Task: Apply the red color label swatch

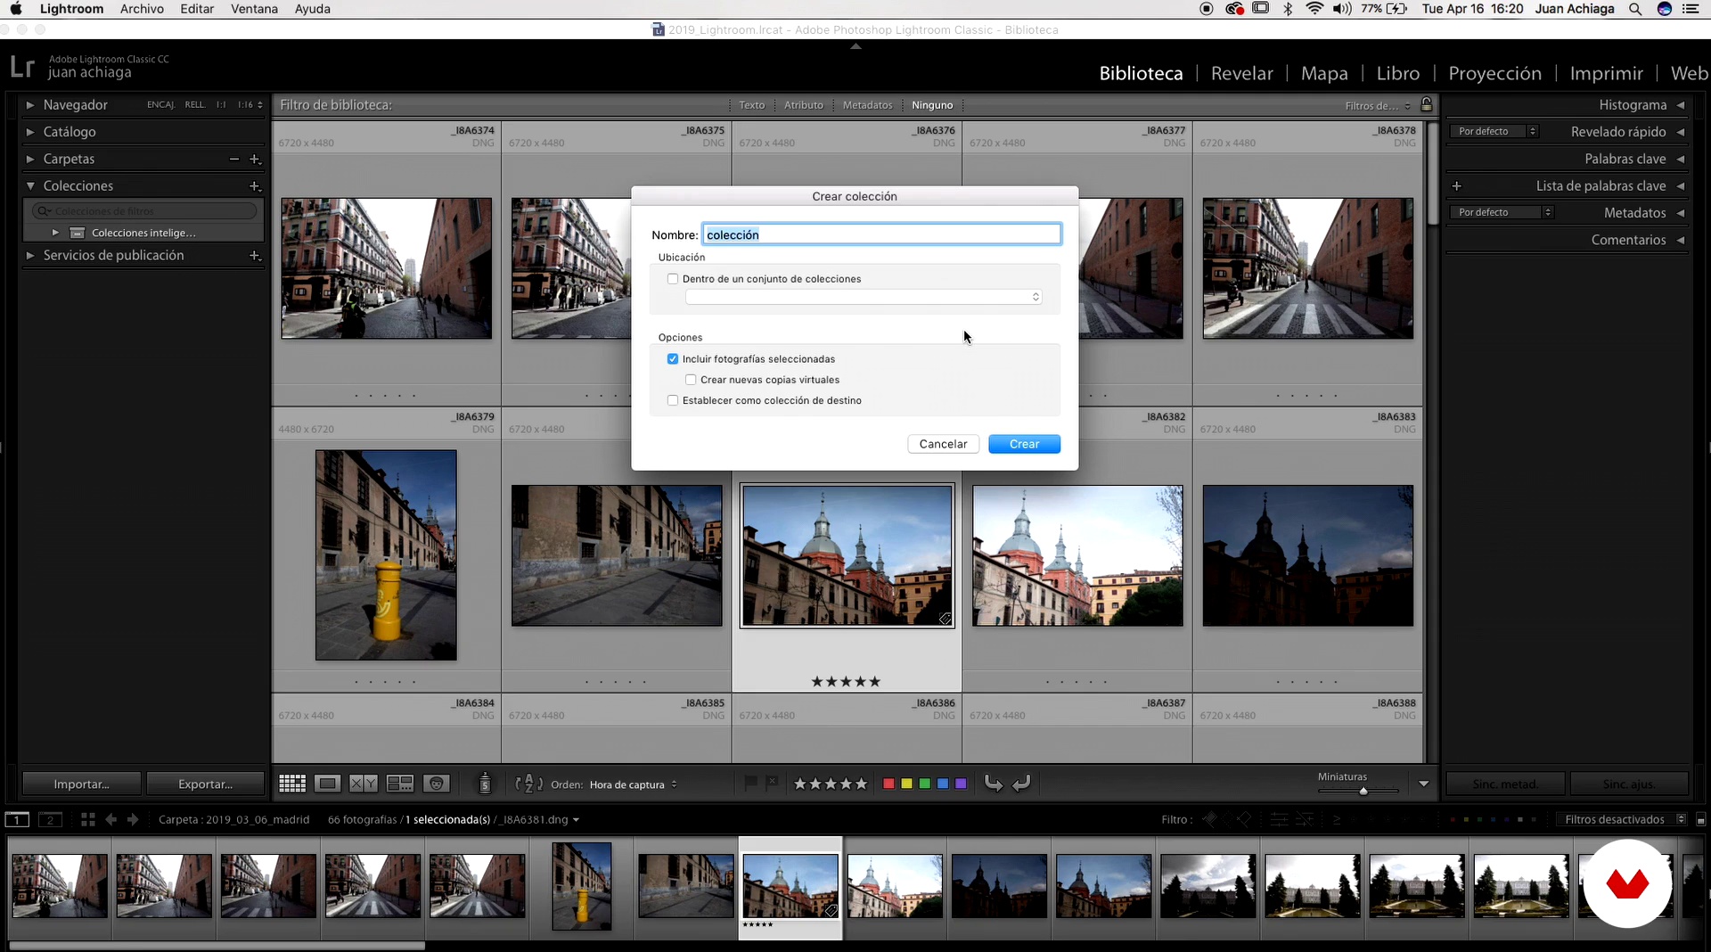Action: pos(888,784)
